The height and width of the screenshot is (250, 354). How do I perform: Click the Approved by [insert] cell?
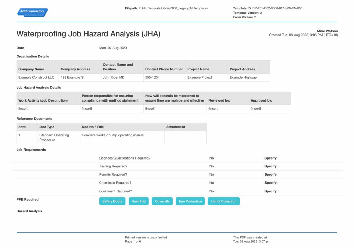pyautogui.click(x=270, y=109)
